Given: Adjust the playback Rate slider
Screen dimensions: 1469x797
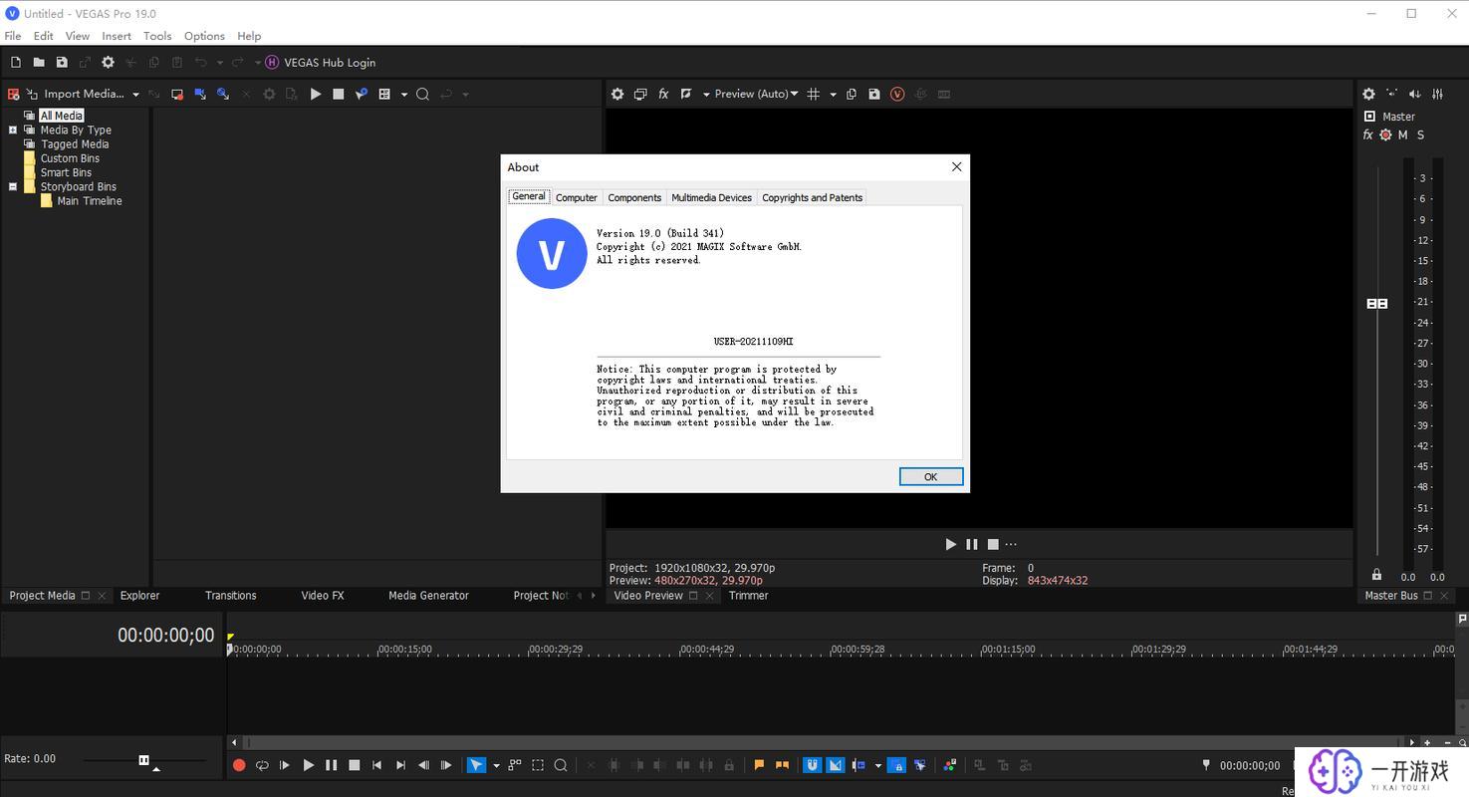Looking at the screenshot, I should click(x=143, y=760).
